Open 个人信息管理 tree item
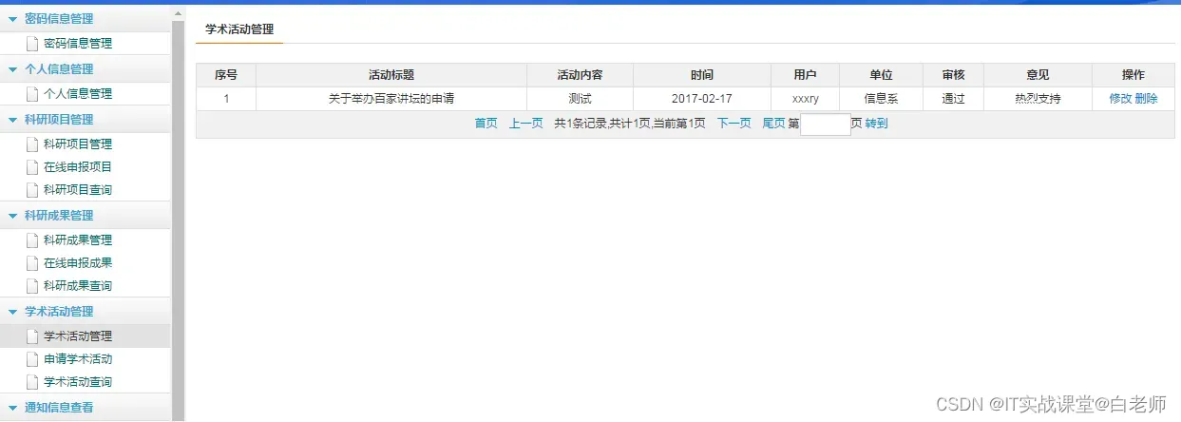Screen dimensions: 1181x422 78,94
